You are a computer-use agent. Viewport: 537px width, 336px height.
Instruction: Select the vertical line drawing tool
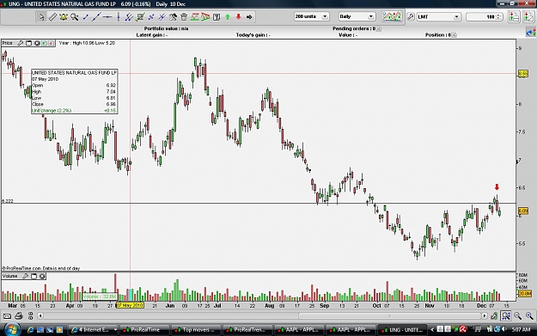(x=119, y=17)
